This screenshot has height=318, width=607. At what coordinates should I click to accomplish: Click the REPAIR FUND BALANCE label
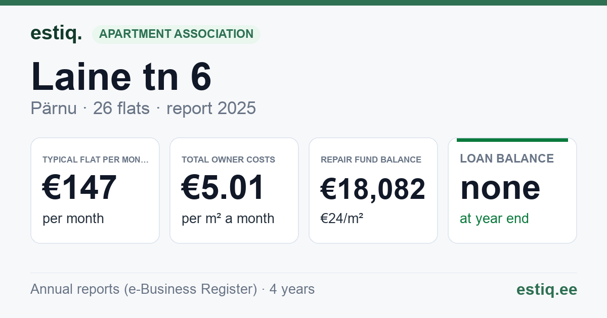371,160
